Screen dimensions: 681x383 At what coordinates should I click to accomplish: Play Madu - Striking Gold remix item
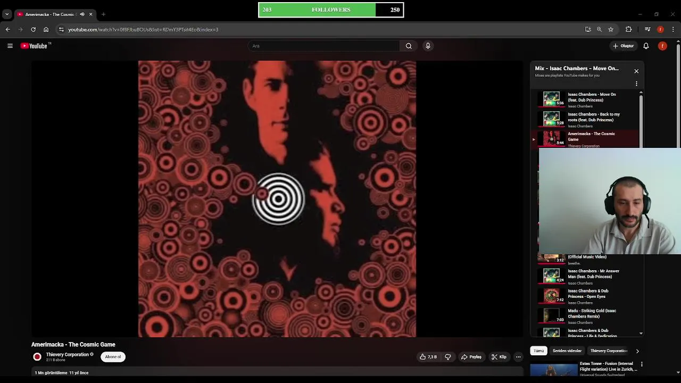tap(585, 315)
